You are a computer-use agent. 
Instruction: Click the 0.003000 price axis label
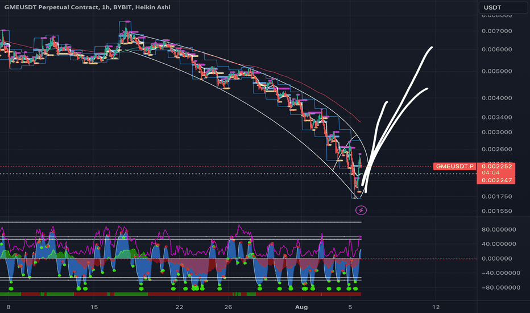point(496,132)
